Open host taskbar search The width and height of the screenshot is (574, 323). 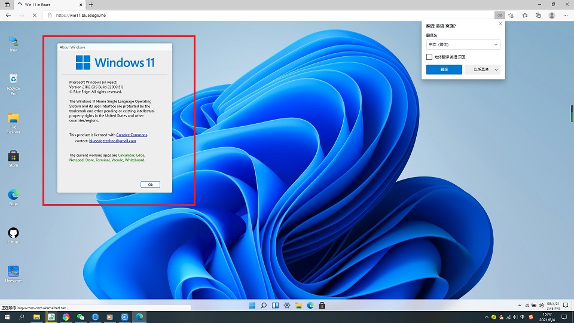click(22, 317)
